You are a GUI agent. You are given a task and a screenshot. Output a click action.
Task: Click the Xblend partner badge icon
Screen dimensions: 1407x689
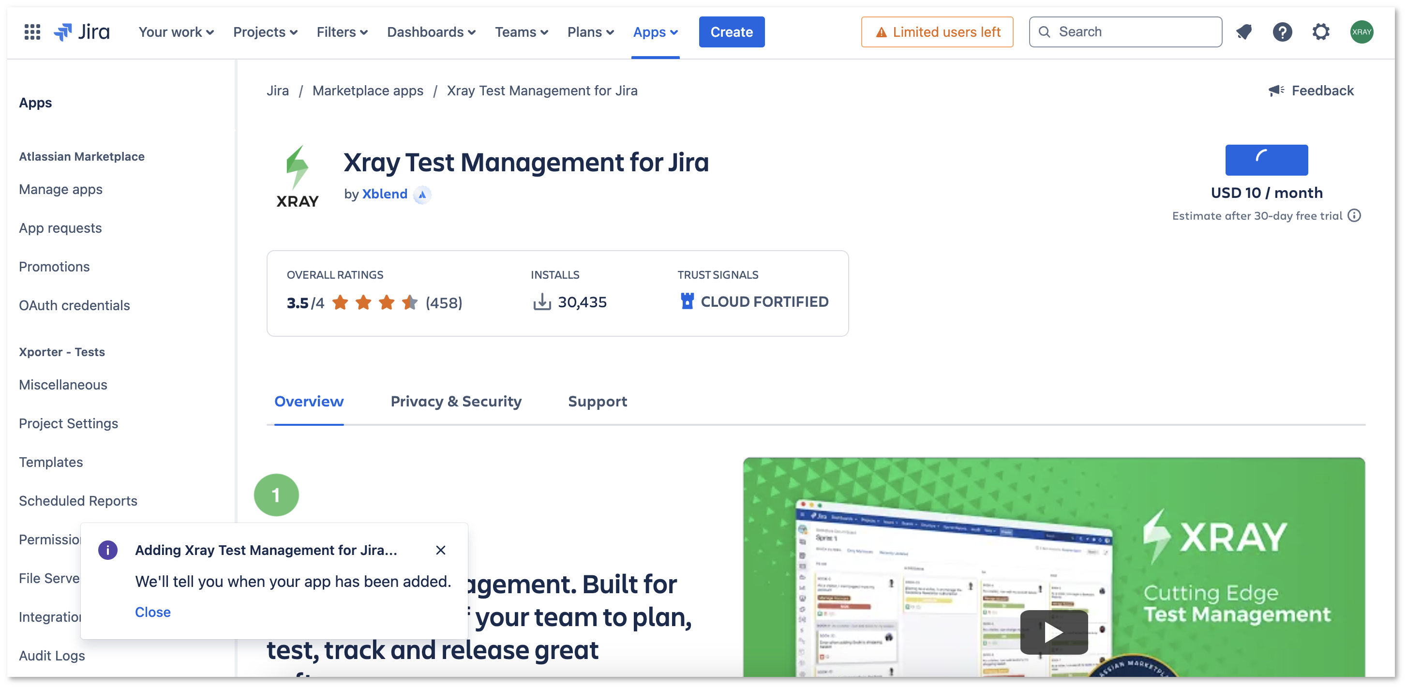(x=422, y=195)
